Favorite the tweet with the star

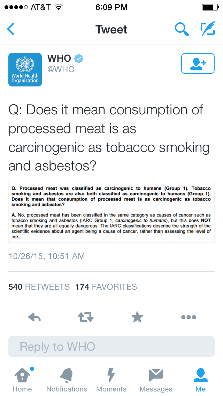pyautogui.click(x=137, y=317)
